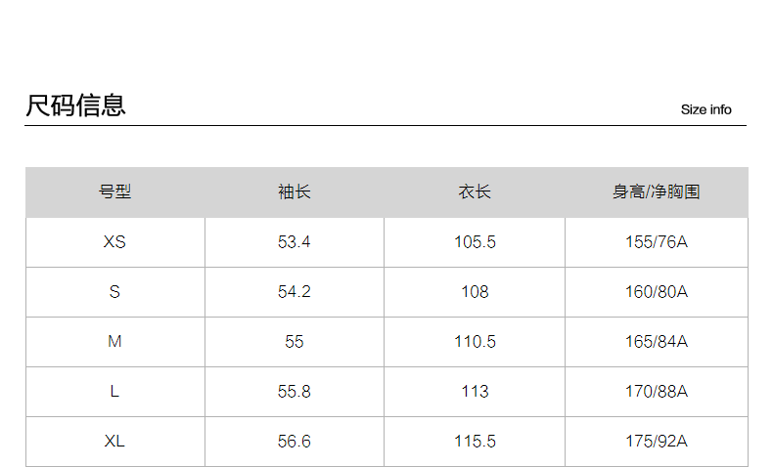Click garment length value 110.5
The image size is (773, 467).
tap(475, 341)
